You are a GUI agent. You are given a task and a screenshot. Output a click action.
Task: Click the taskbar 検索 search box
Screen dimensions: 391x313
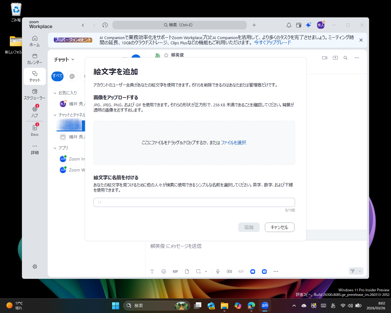click(157, 306)
